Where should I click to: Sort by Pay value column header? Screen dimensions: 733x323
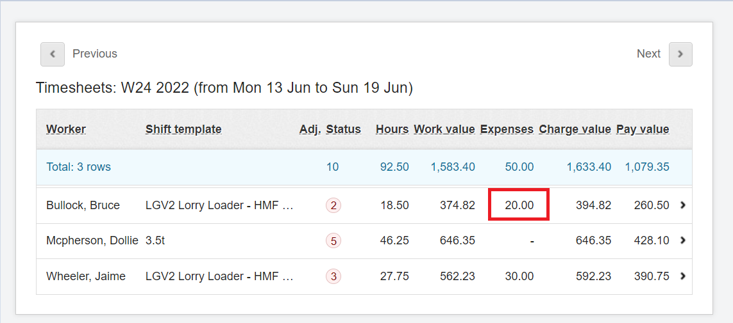coord(643,129)
